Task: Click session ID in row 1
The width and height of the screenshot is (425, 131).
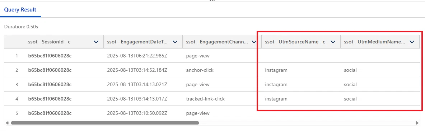Action: 50,56
